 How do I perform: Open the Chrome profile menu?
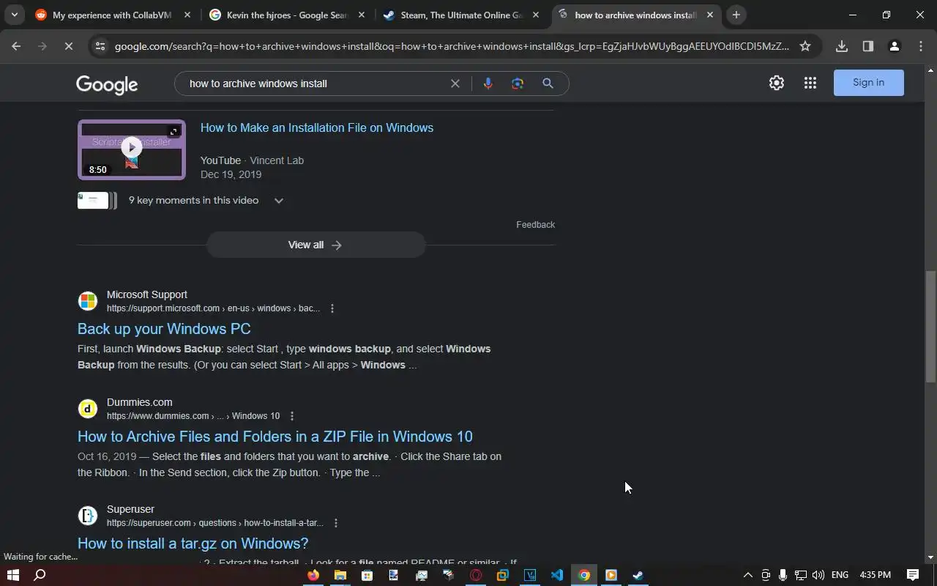click(x=895, y=46)
